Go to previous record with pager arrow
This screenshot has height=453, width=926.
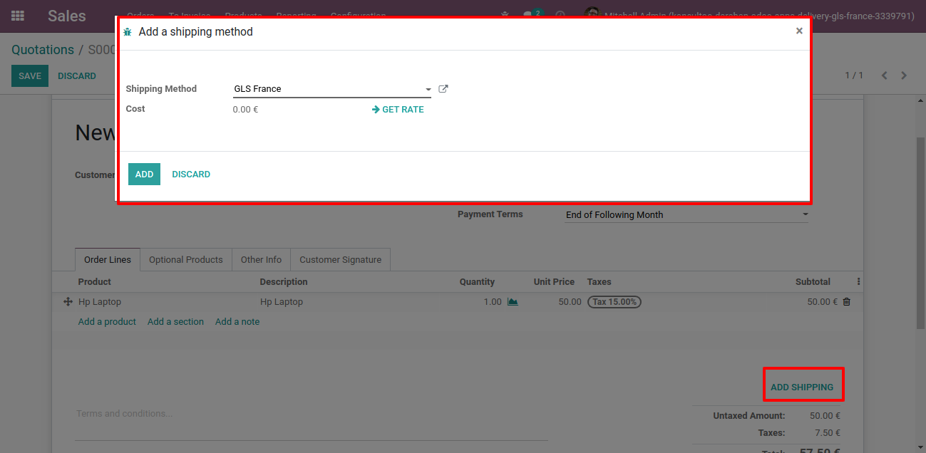tap(884, 75)
